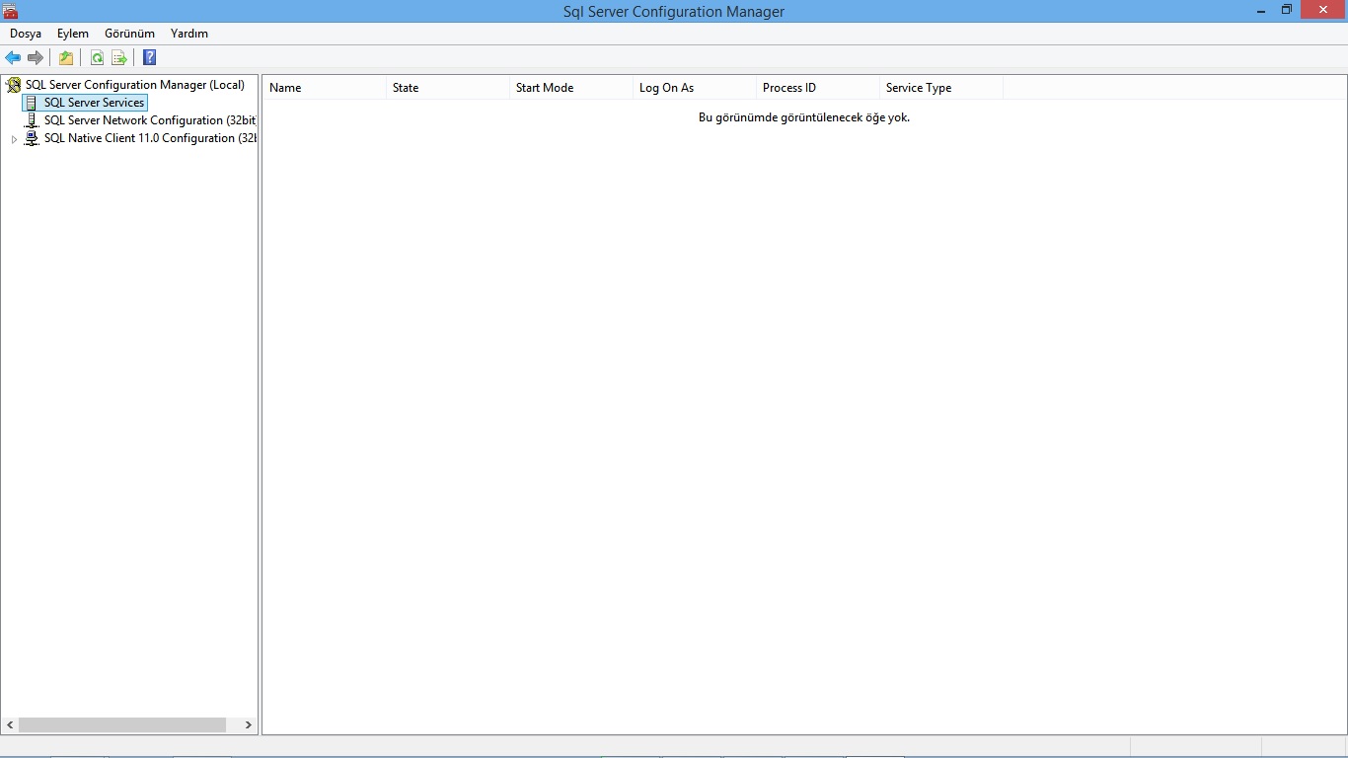Click the SQL Server Services tree icon
Viewport: 1348px width, 758px height.
coord(32,103)
